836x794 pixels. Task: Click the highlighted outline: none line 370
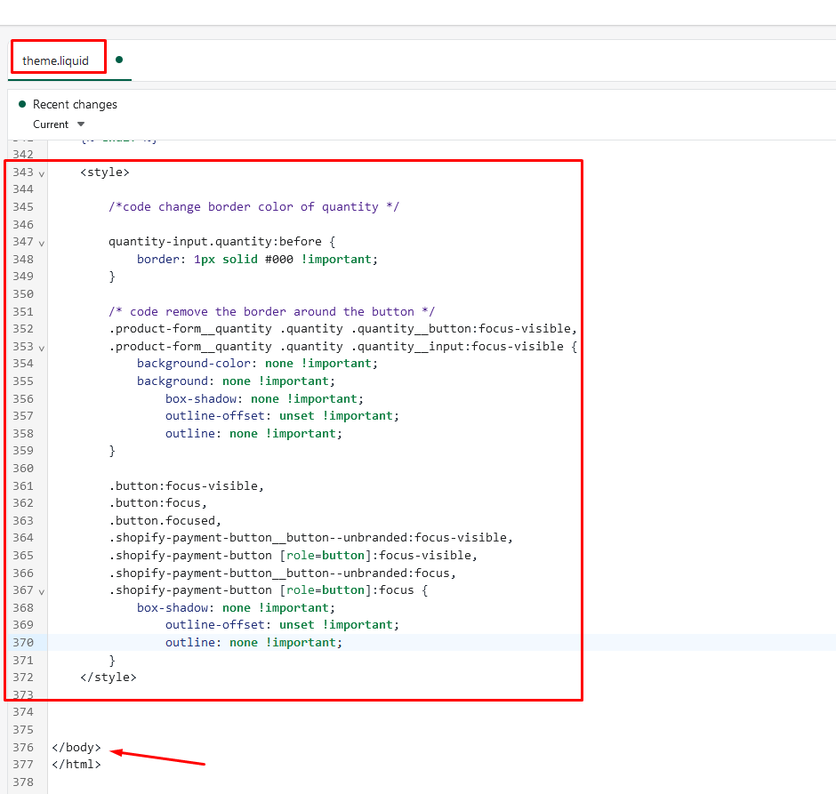tap(253, 642)
